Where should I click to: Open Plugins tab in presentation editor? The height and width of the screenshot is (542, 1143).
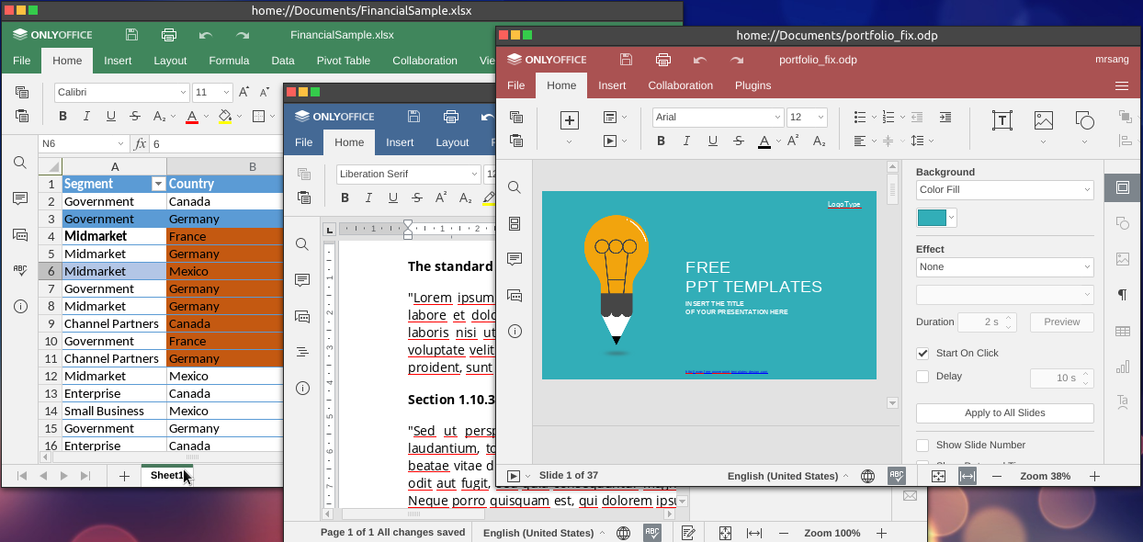[753, 85]
